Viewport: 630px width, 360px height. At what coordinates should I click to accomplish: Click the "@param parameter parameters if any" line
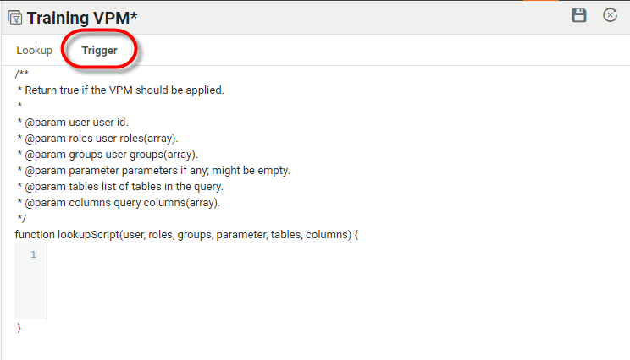(153, 170)
